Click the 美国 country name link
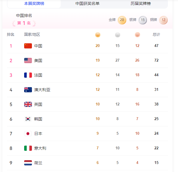Screen dimensions: 178x172 38,60
